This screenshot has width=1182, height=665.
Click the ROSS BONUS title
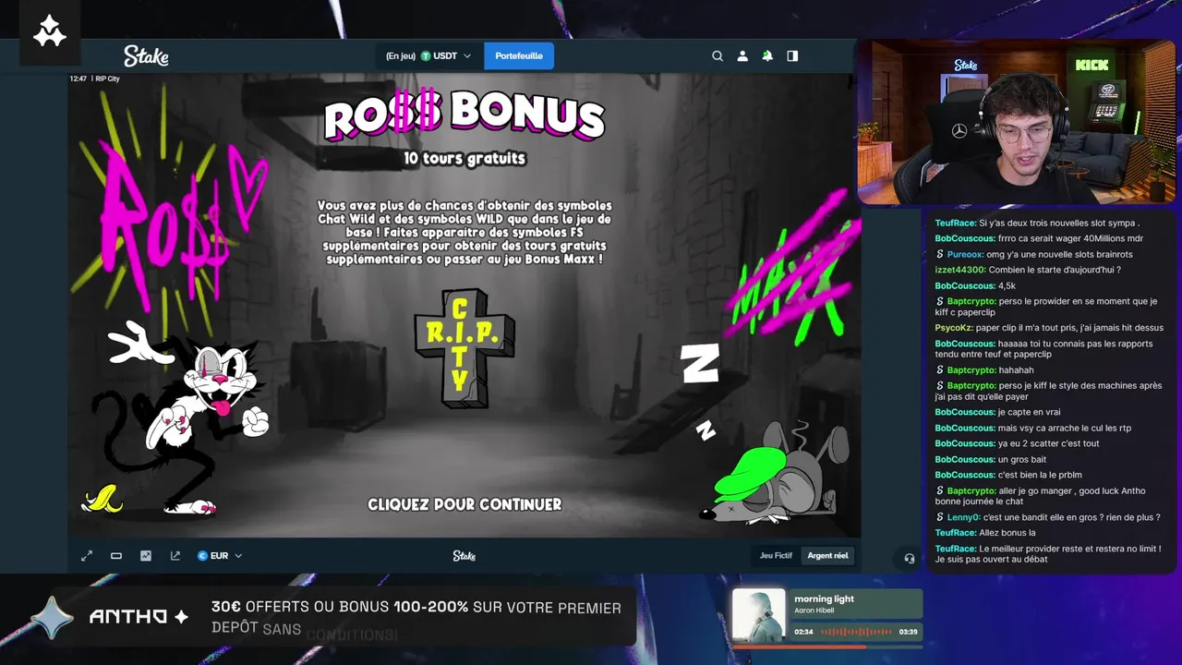(464, 116)
